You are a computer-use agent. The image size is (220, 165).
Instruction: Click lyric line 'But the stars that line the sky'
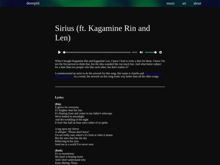pyautogui.click(x=71, y=138)
